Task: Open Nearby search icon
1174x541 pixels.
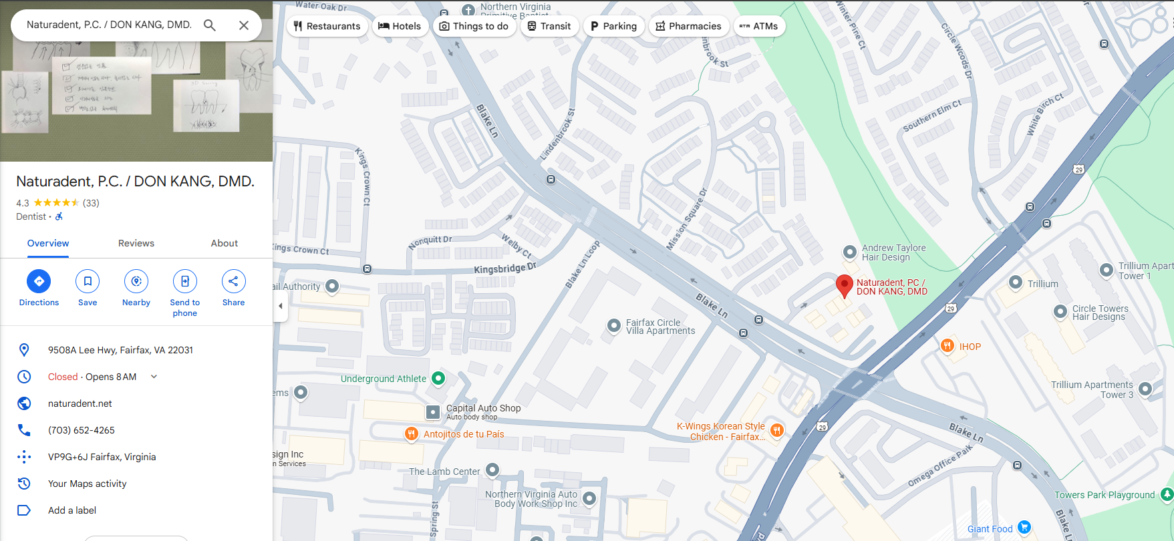Action: [136, 281]
